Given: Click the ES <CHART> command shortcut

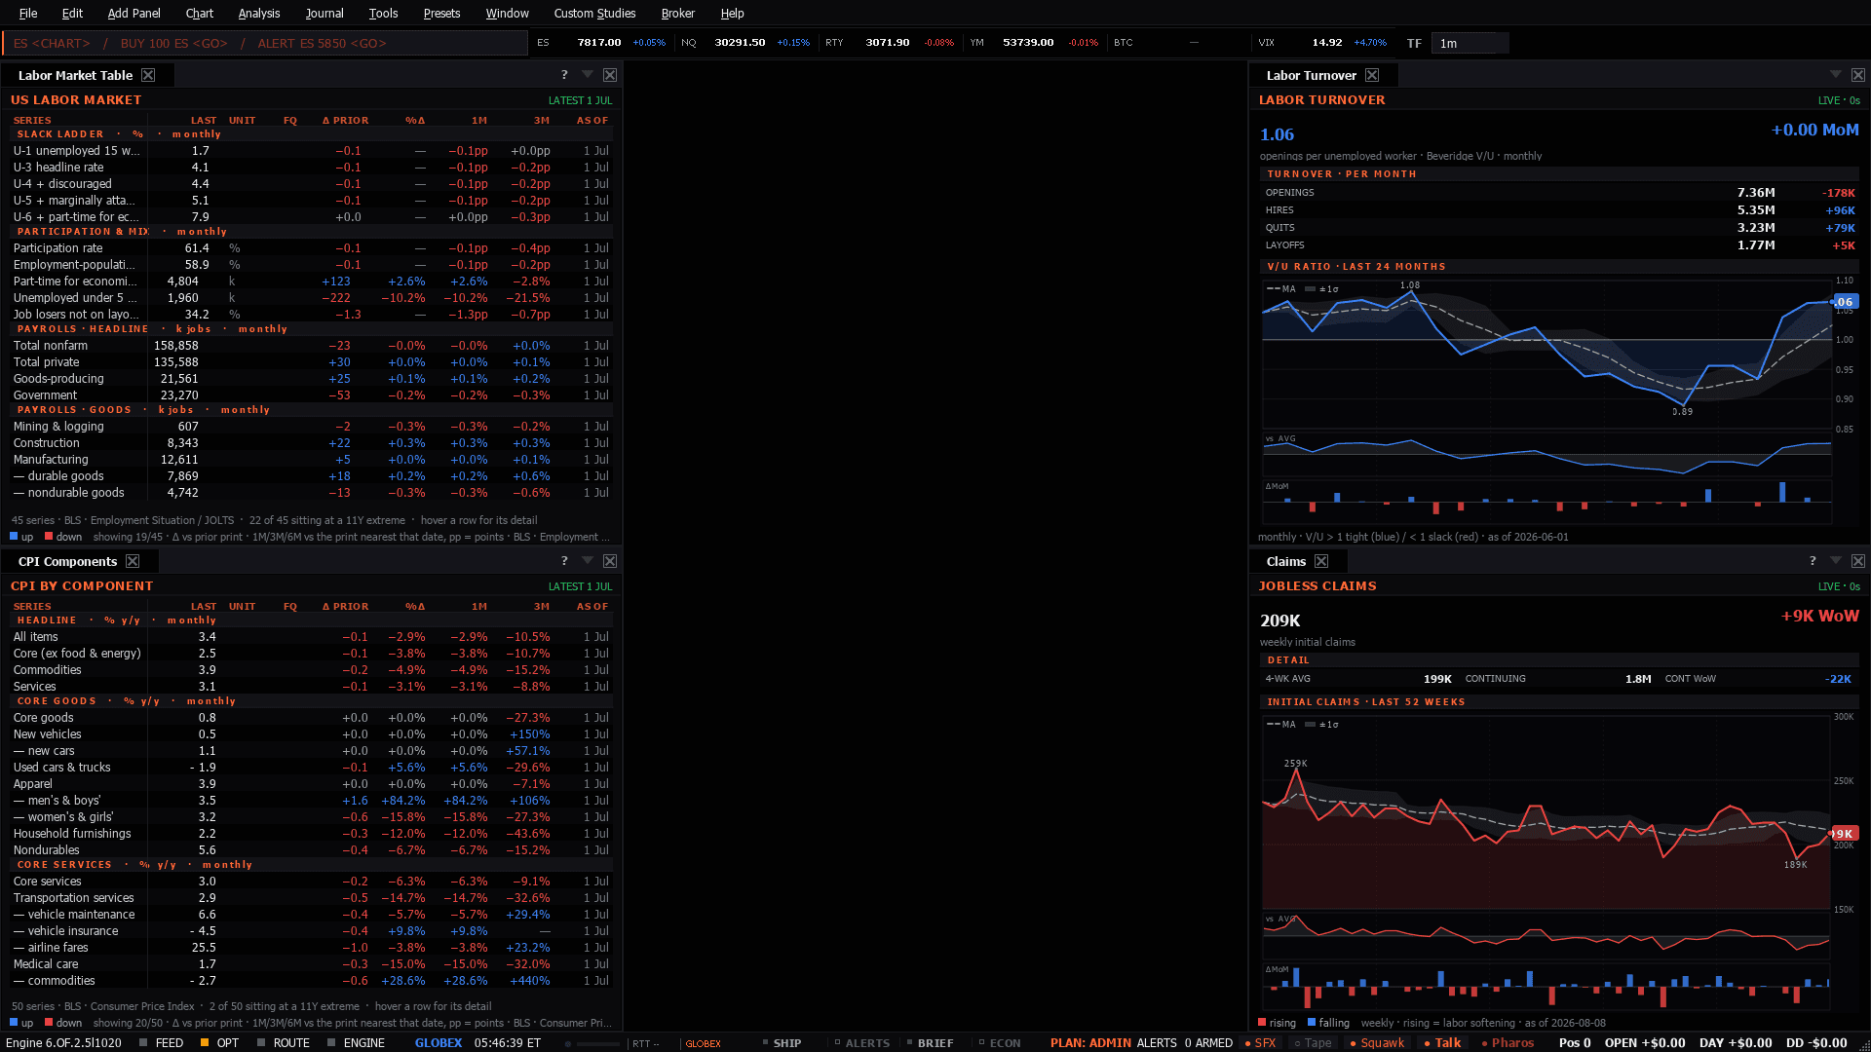Looking at the screenshot, I should (x=52, y=43).
